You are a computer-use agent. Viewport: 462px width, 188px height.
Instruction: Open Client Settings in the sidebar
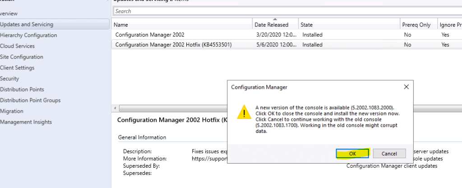coord(17,68)
